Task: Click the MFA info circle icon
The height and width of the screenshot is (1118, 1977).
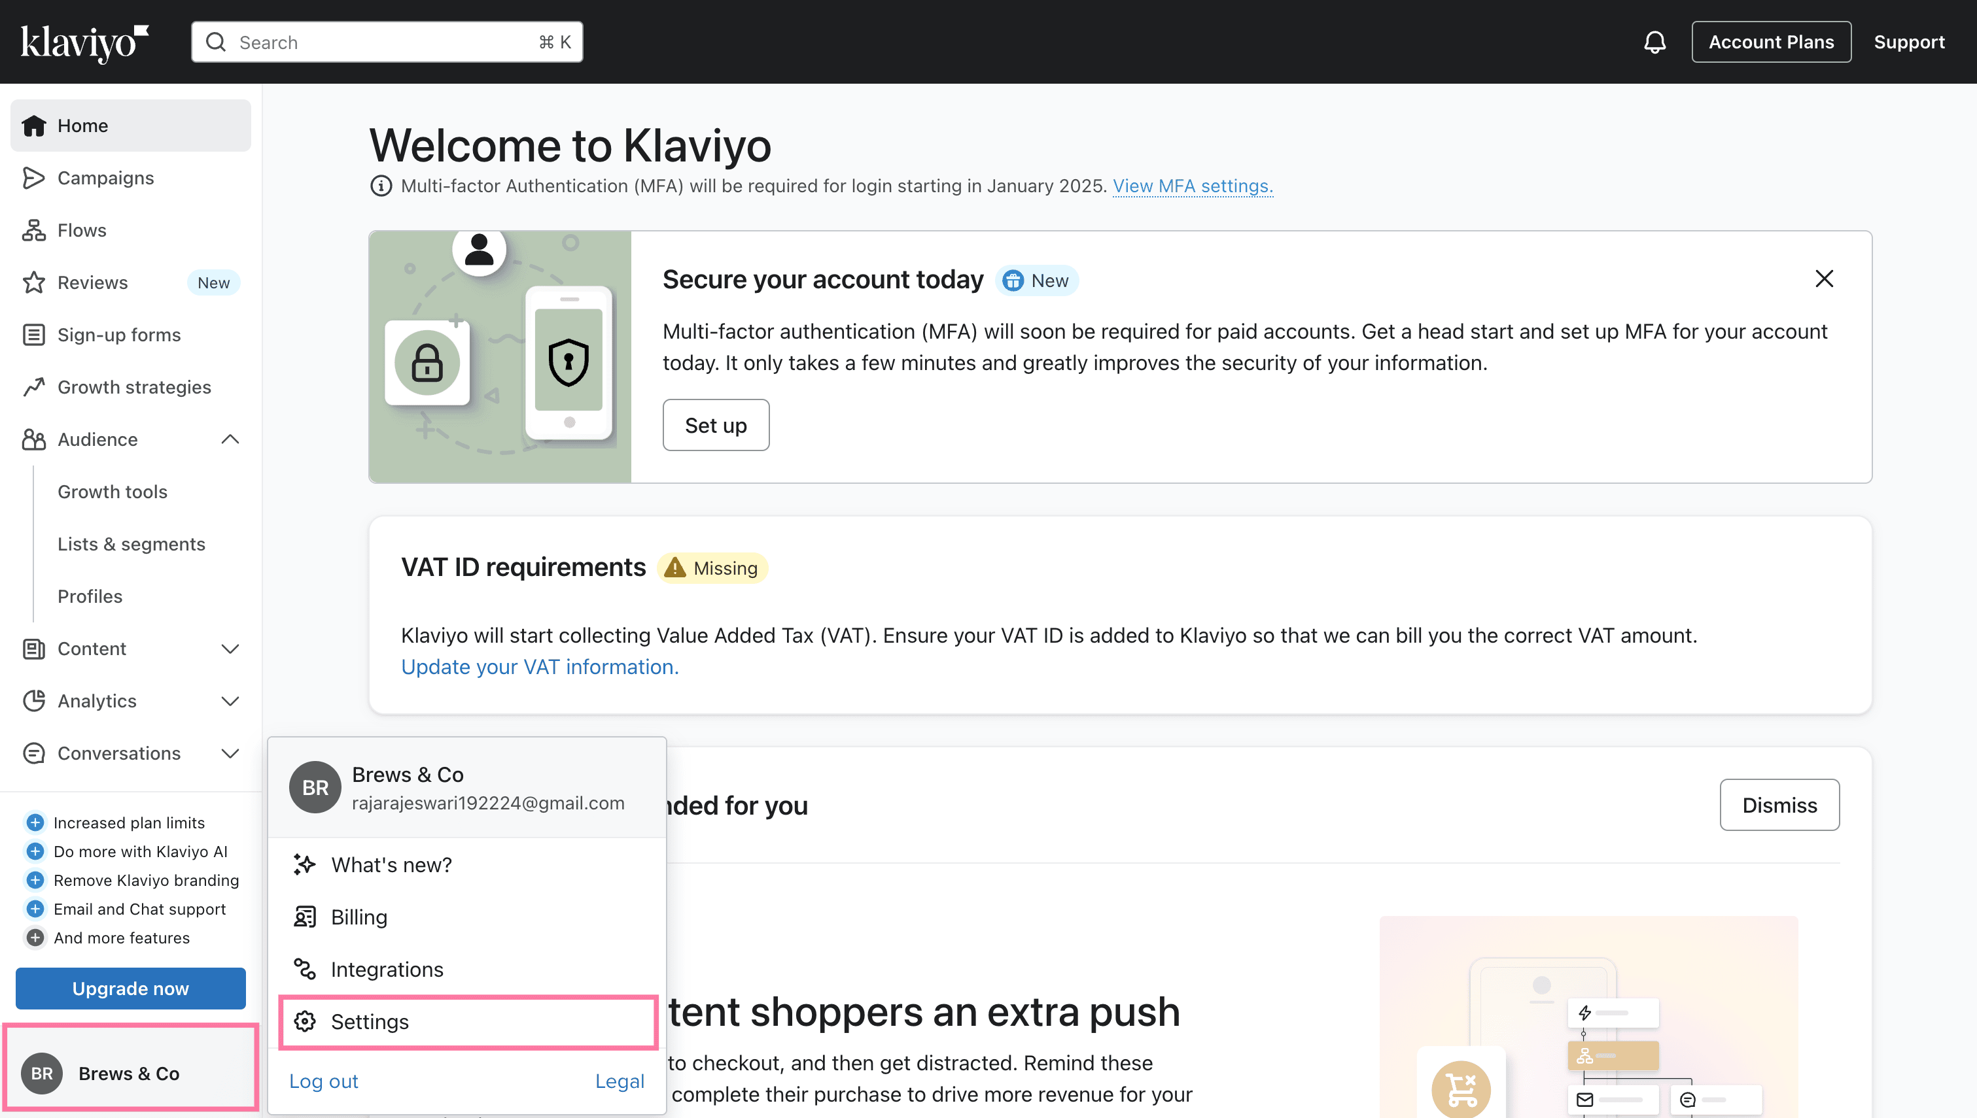Action: tap(381, 186)
